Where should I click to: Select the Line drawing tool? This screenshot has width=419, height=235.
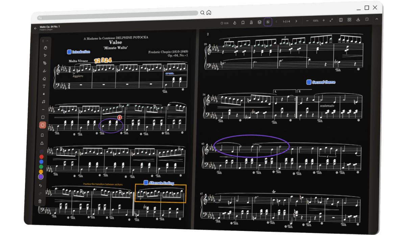click(43, 110)
